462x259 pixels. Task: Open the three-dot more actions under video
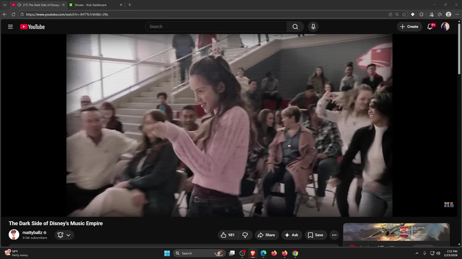[x=334, y=235]
